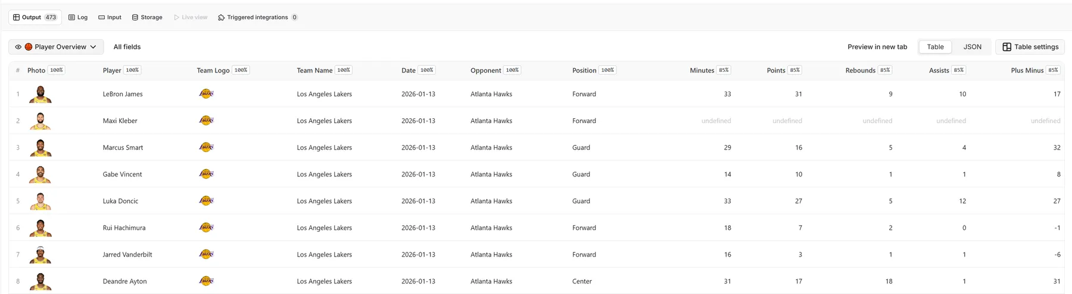Click the 100% badge beside Photo
The width and height of the screenshot is (1072, 294).
pyautogui.click(x=57, y=70)
